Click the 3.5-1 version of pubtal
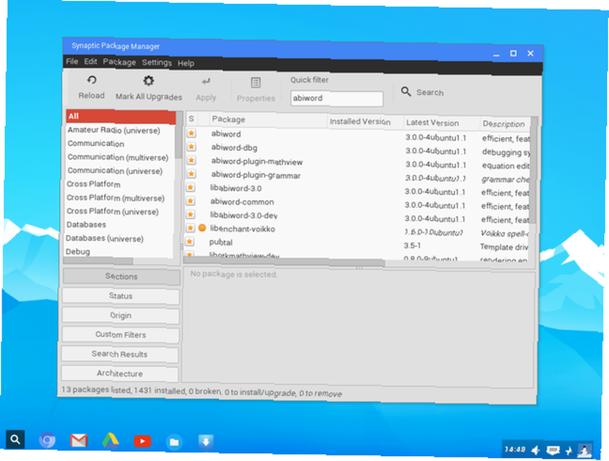The image size is (609, 461). (412, 246)
